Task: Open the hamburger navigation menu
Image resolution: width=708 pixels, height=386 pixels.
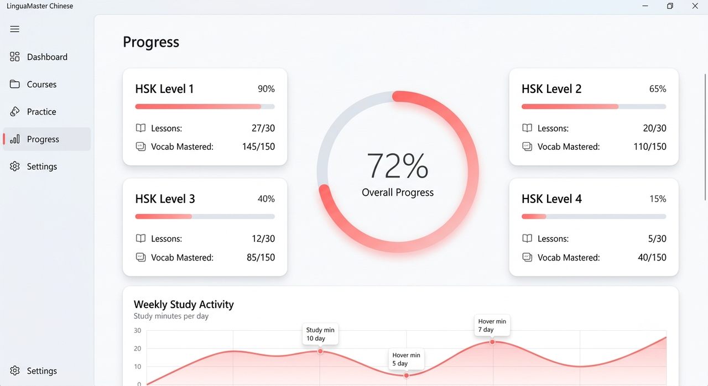Action: [x=15, y=29]
